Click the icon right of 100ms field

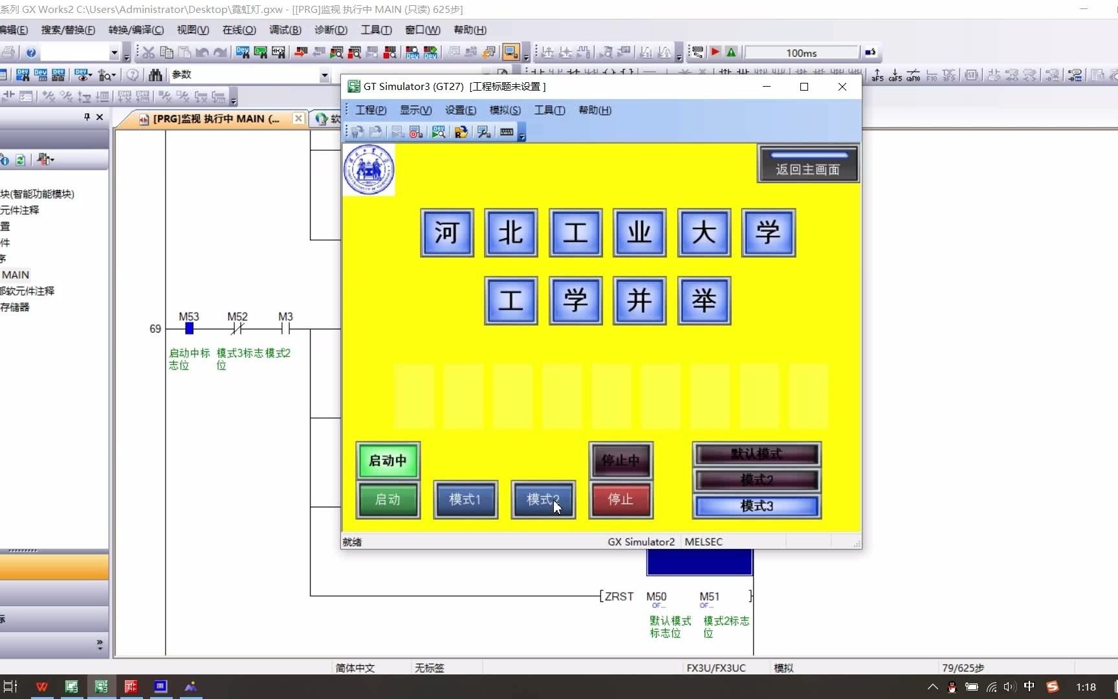870,52
